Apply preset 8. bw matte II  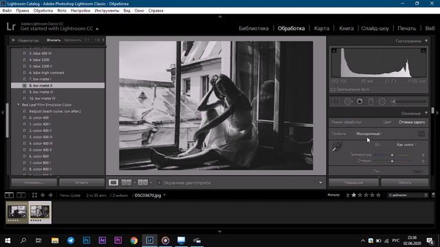point(58,85)
